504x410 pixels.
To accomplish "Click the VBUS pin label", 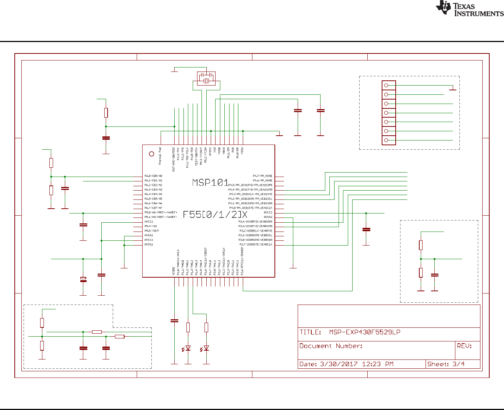I will (x=224, y=151).
